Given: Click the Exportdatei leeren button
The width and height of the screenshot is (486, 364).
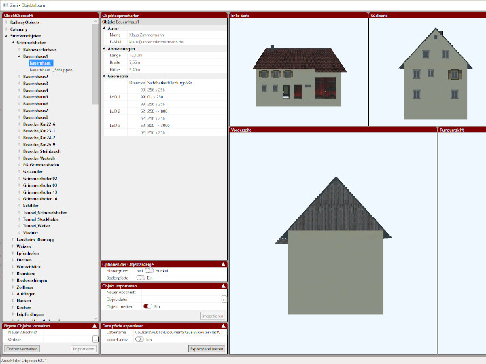Looking at the screenshot, I should click(x=206, y=348).
